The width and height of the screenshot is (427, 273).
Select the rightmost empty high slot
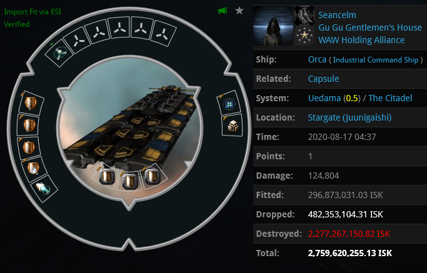click(x=163, y=34)
